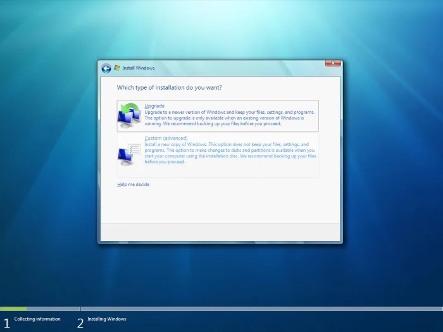443x332 pixels.
Task: Click the Custom option description paragraph
Action: coord(228,153)
